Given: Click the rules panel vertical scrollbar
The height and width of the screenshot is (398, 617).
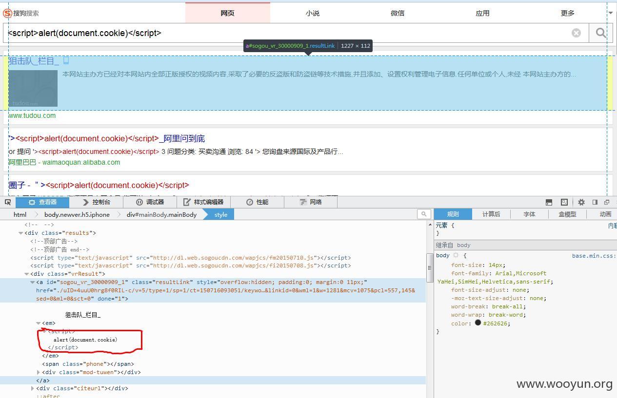Looking at the screenshot, I should click(430, 268).
